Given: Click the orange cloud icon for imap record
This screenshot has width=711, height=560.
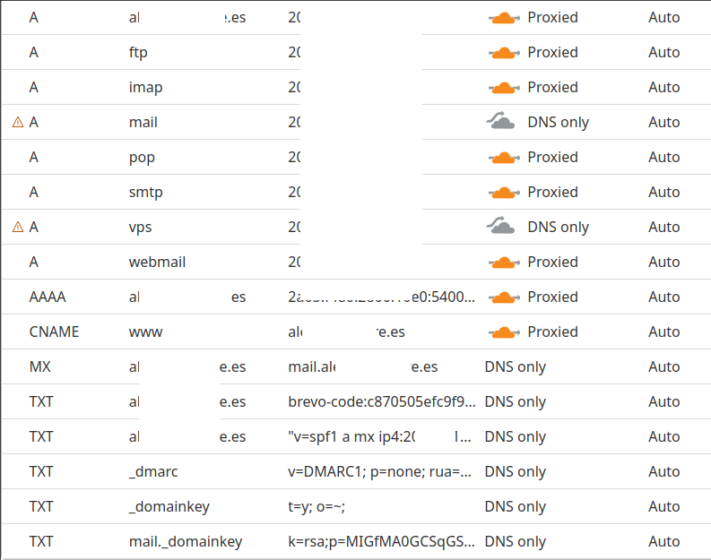Looking at the screenshot, I should (504, 88).
